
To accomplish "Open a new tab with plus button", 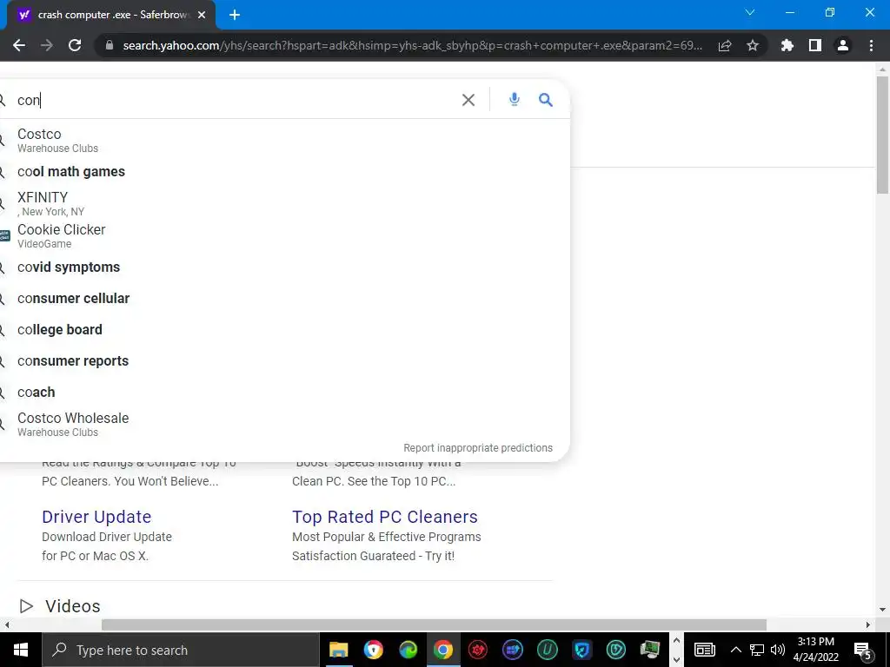I will coord(235,15).
